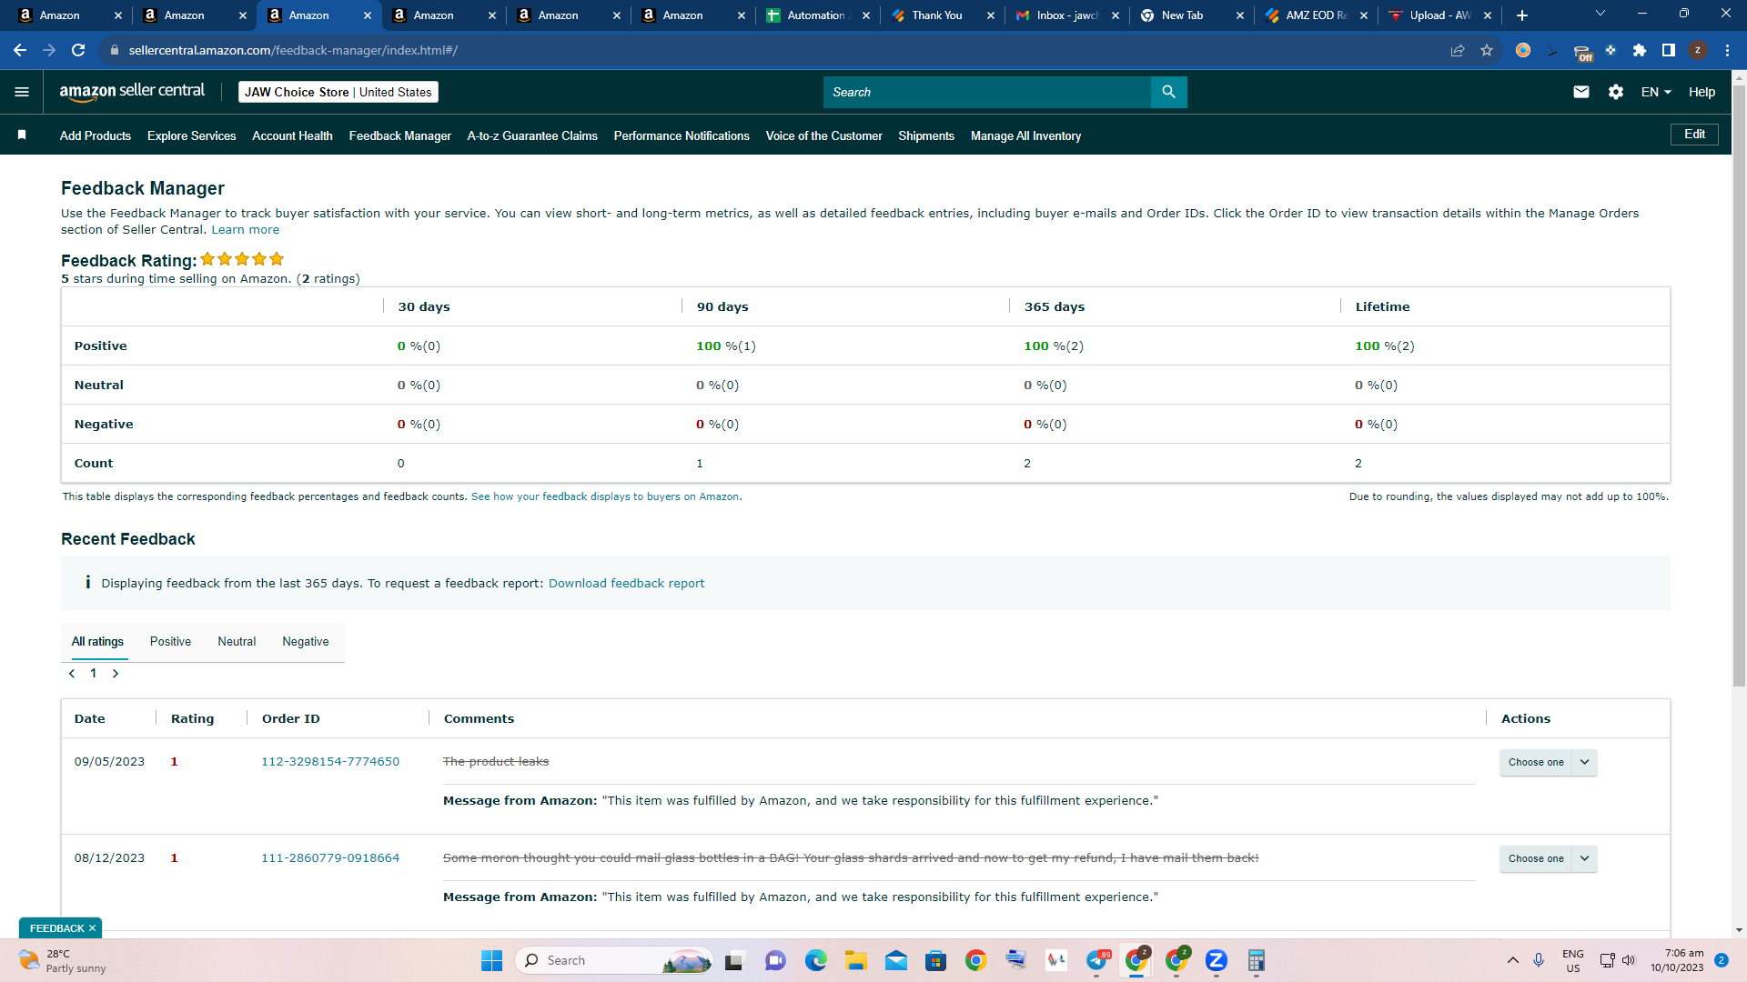The width and height of the screenshot is (1747, 982).
Task: Open the clock and date in taskbar
Action: coord(1677,960)
